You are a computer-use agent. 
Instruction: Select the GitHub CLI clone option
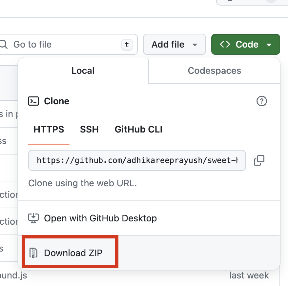(x=138, y=129)
